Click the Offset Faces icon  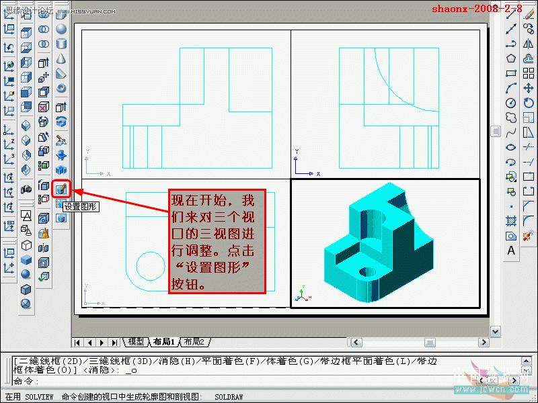[x=44, y=92]
